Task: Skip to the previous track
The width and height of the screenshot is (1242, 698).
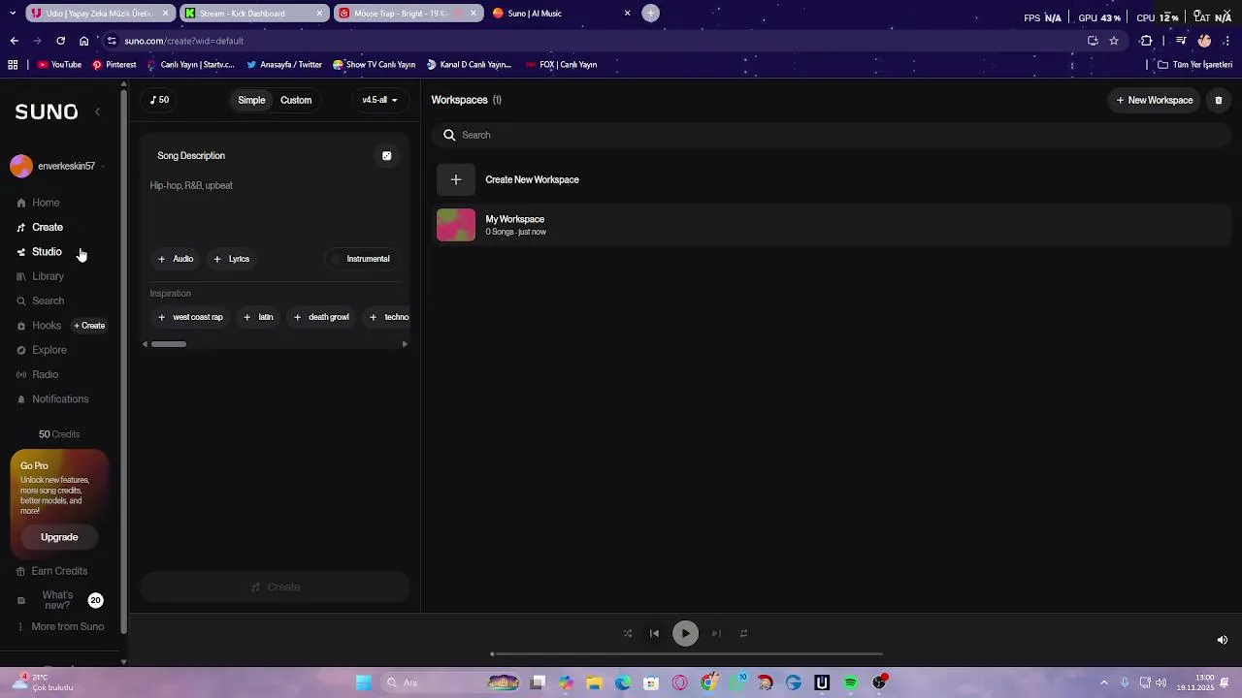Action: 654,634
